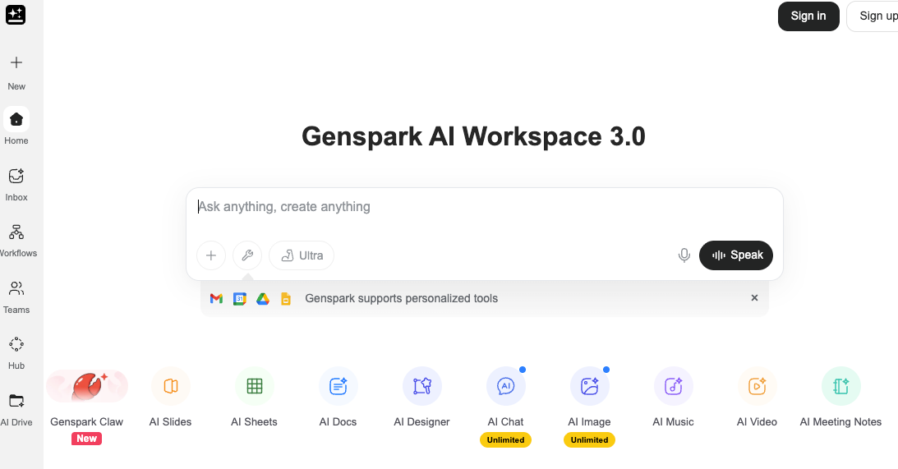This screenshot has height=469, width=898.
Task: Open AI Chat tool
Action: point(506,398)
